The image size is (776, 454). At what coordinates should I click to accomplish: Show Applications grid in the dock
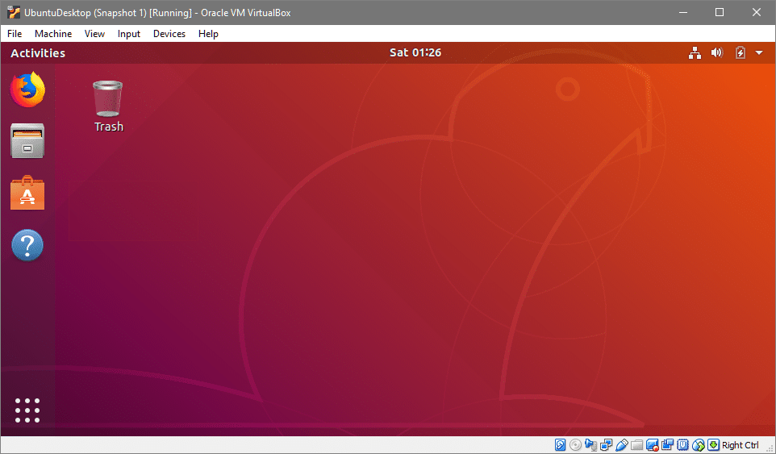click(27, 410)
